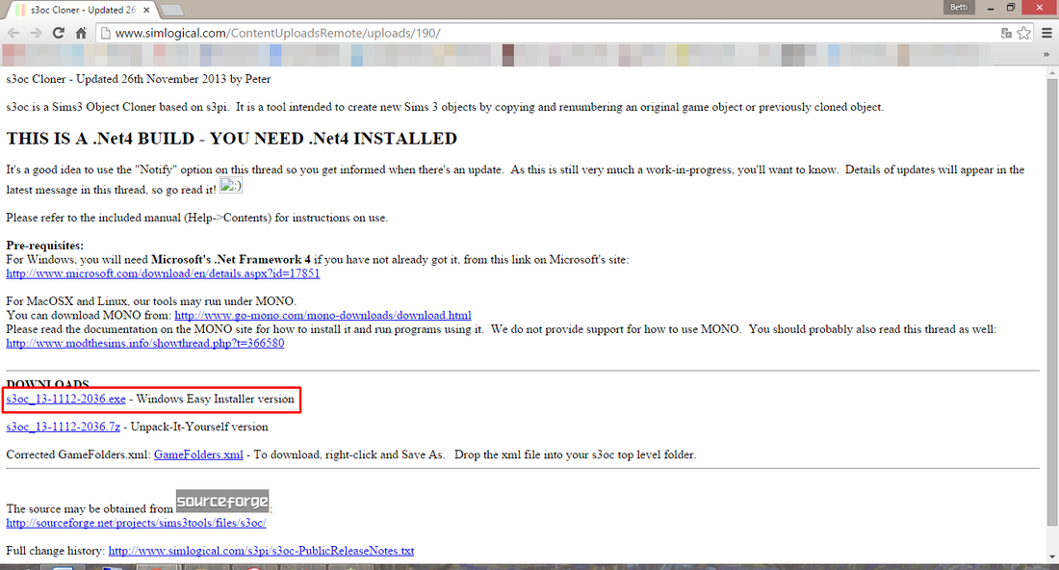Focus the address bar URL
Viewport: 1059px width, 570px height.
(x=277, y=33)
